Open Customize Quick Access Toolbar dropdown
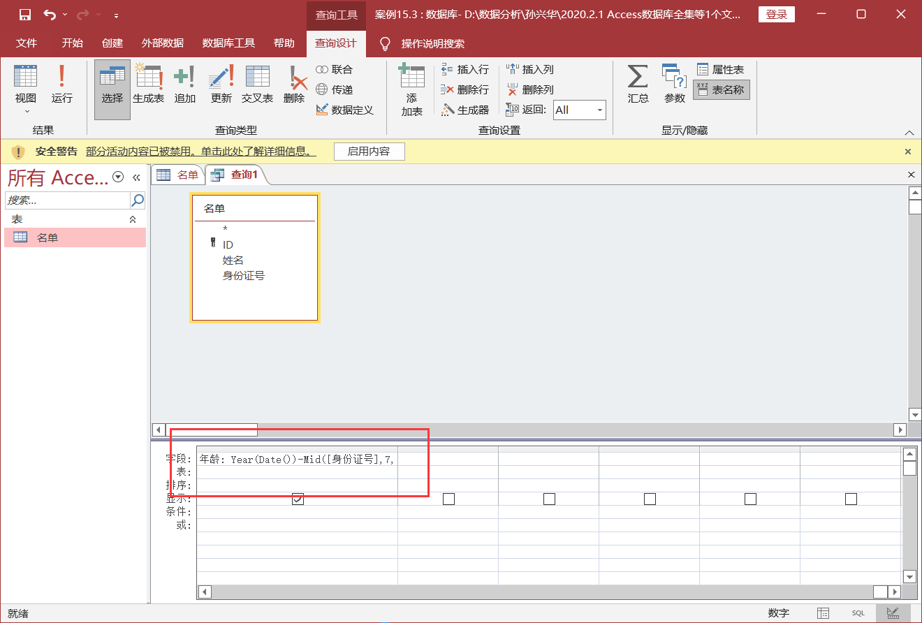This screenshot has width=922, height=623. click(116, 15)
